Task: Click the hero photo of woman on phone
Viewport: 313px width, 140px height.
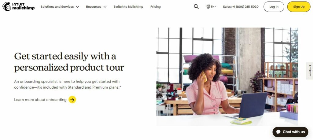Action: click(227, 76)
